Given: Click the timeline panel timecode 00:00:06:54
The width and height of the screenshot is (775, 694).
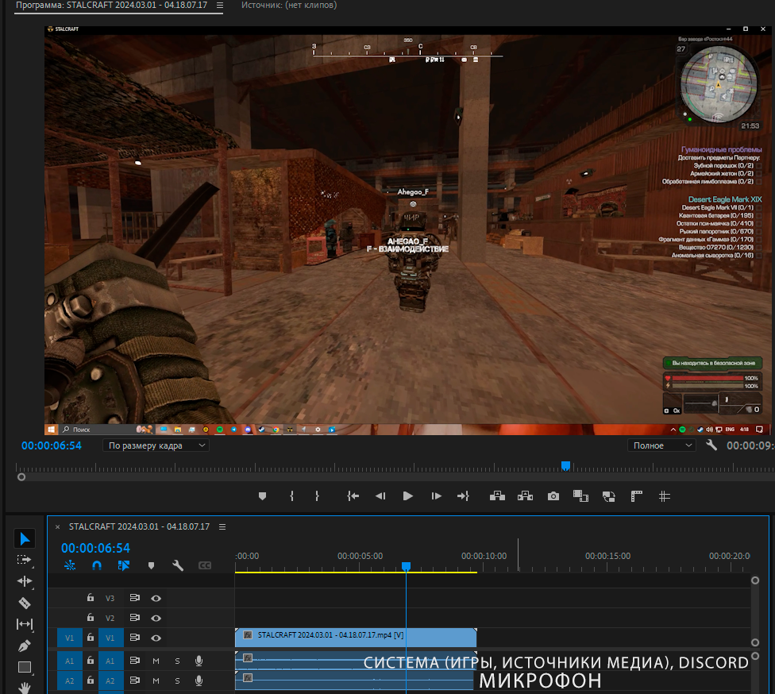Looking at the screenshot, I should 95,548.
